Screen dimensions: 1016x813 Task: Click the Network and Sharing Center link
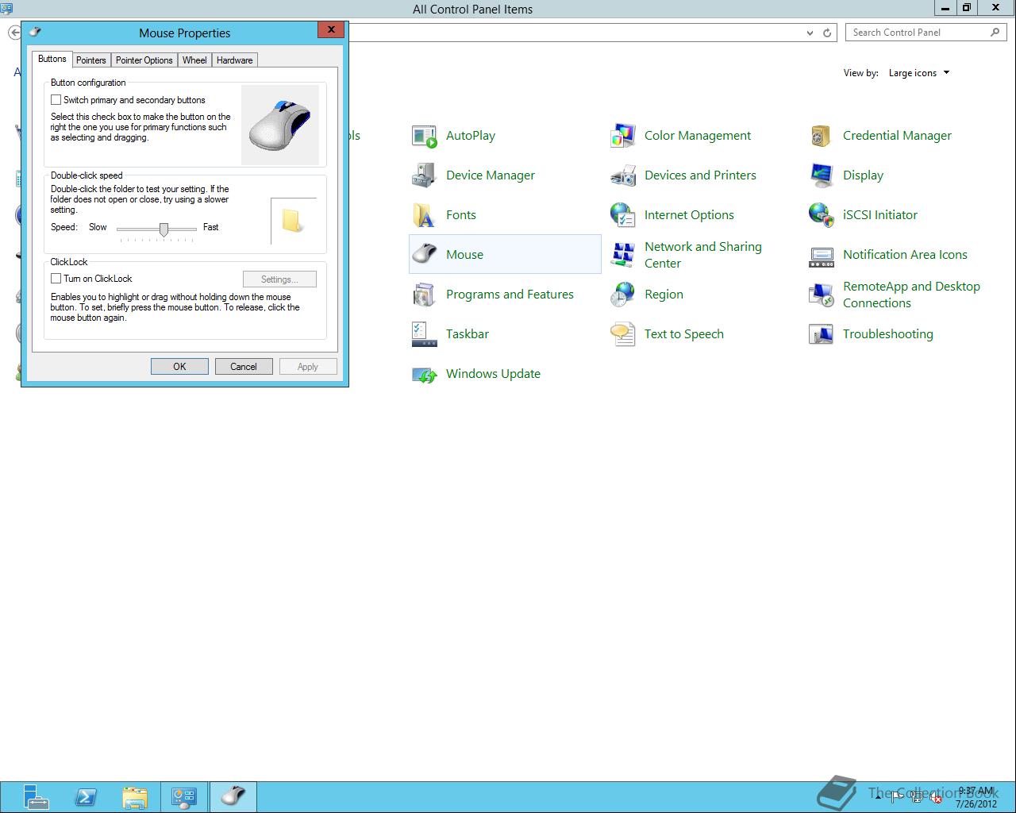pyautogui.click(x=702, y=255)
